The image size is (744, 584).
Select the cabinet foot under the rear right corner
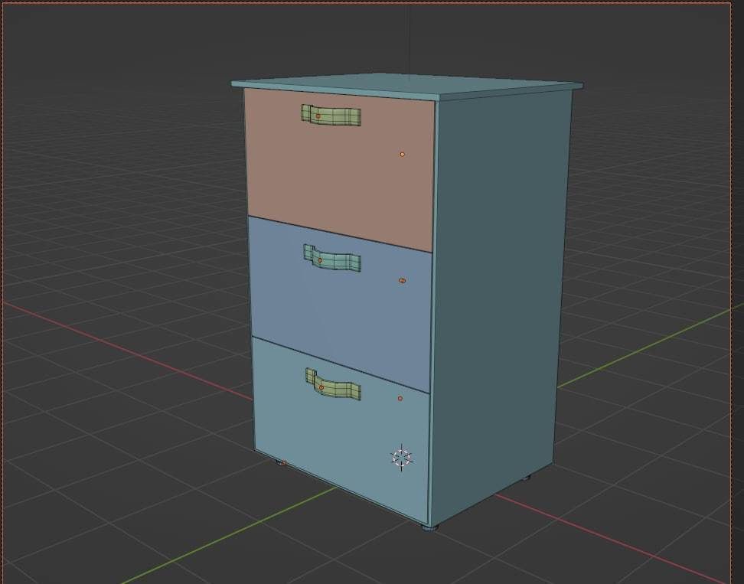tap(526, 478)
